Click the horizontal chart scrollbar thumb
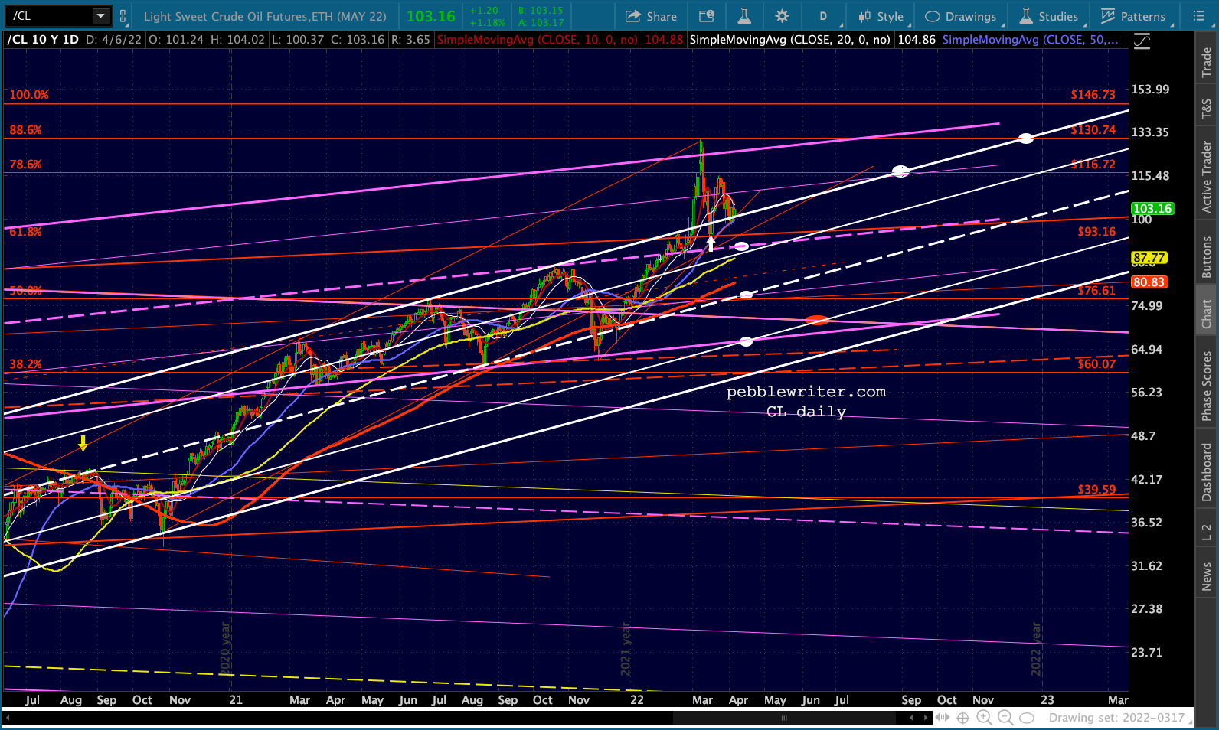Viewport: 1219px width, 730px height. [x=784, y=718]
